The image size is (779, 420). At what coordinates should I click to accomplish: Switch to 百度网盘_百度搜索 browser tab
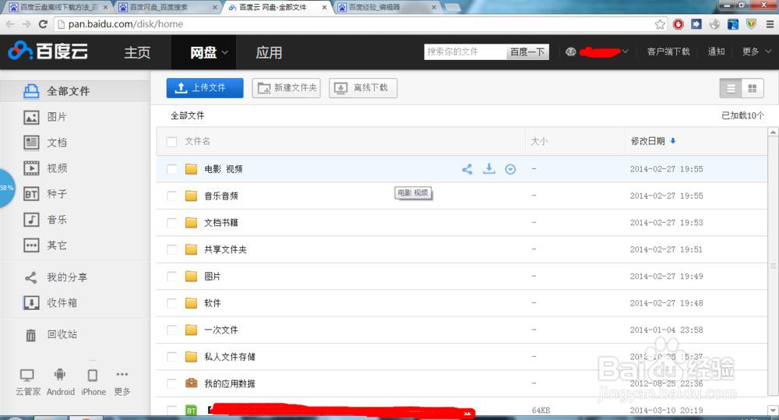tap(167, 8)
